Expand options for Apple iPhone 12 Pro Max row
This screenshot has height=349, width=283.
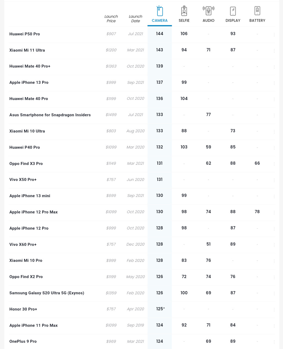pos(274,213)
